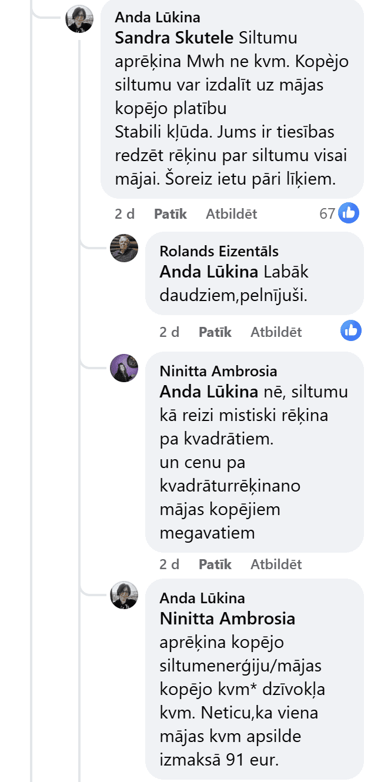Click Anda Lūkina's avatar on bottom reply

pyautogui.click(x=124, y=595)
